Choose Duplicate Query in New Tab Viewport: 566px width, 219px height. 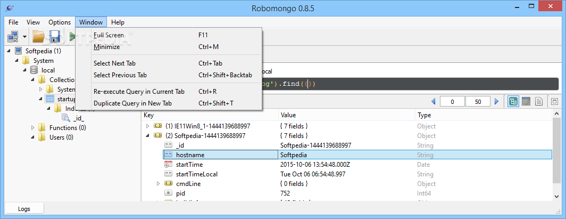point(169,103)
